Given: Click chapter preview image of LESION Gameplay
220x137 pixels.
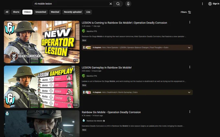Looking at the screenshot, I should (87, 92).
